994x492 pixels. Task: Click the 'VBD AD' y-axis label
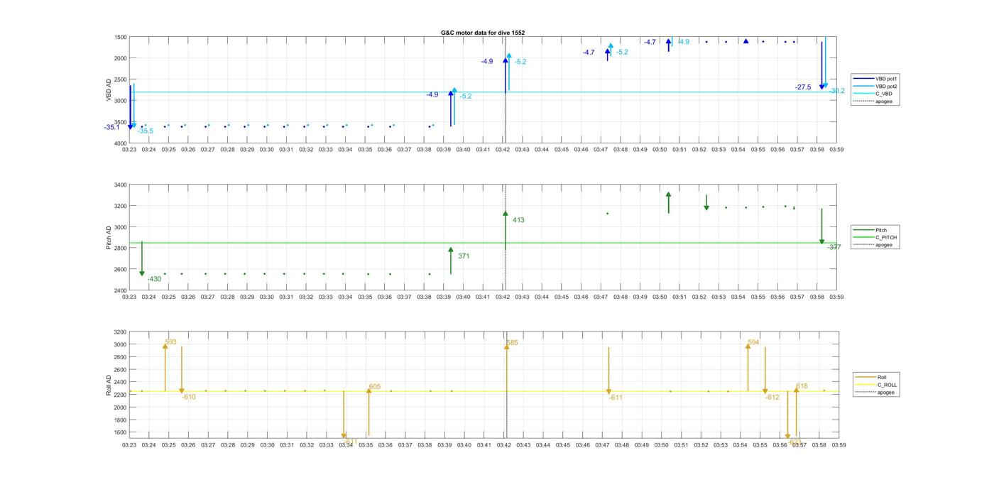[109, 90]
